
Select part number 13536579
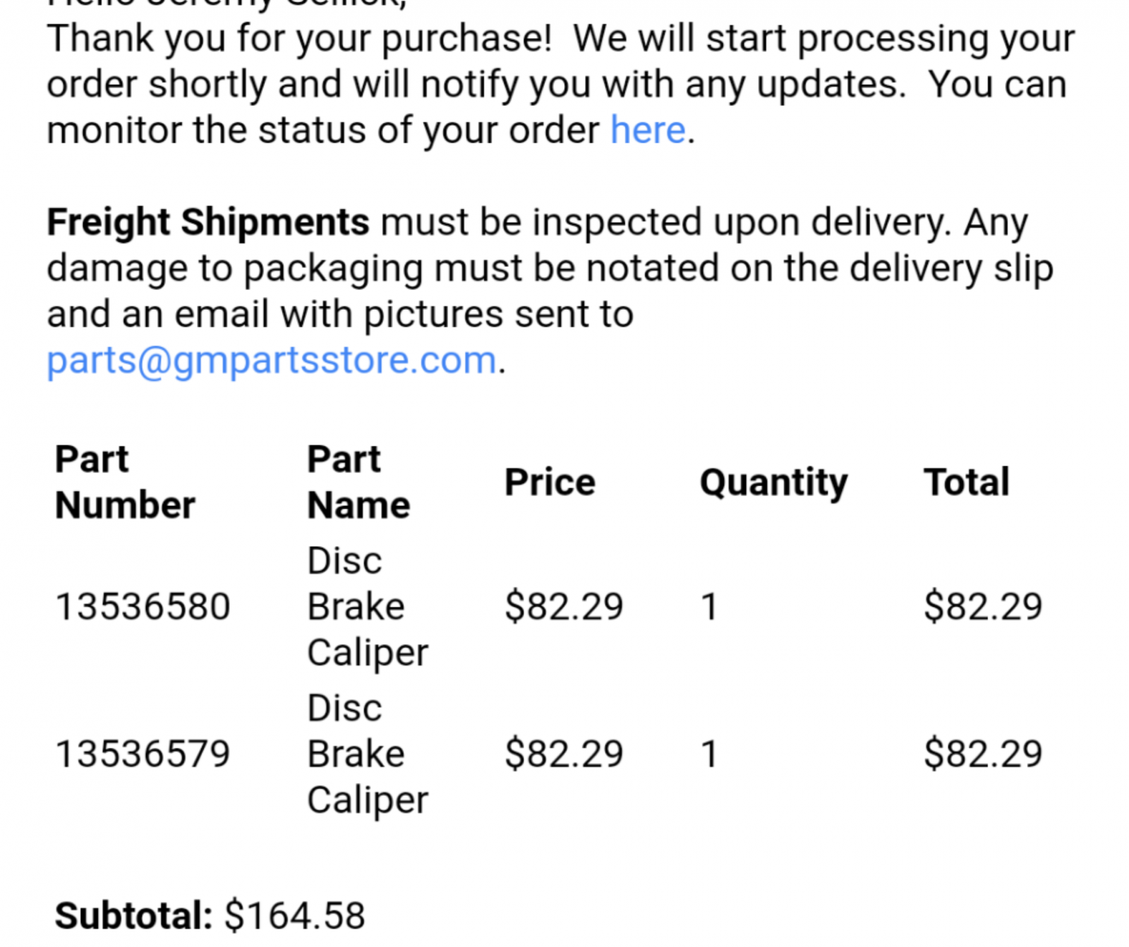pyautogui.click(x=143, y=754)
